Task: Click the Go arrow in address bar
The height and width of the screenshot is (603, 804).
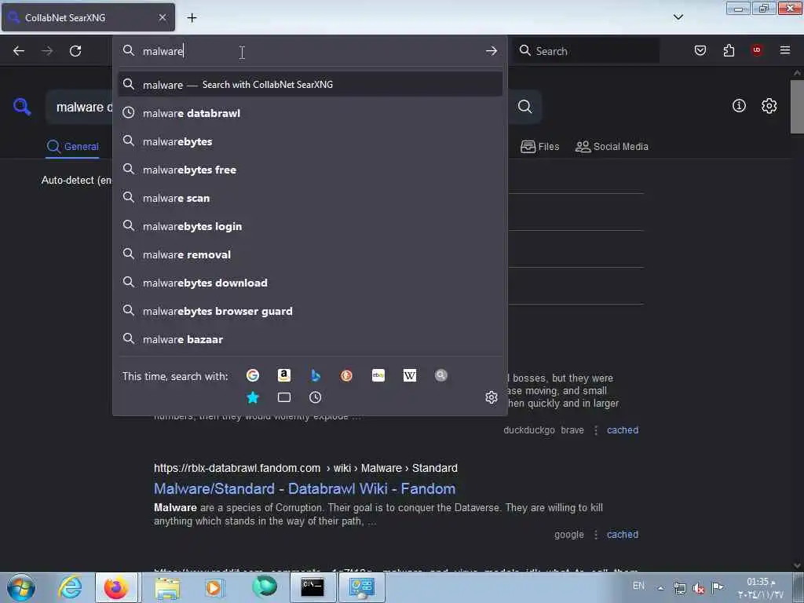Action: (492, 51)
